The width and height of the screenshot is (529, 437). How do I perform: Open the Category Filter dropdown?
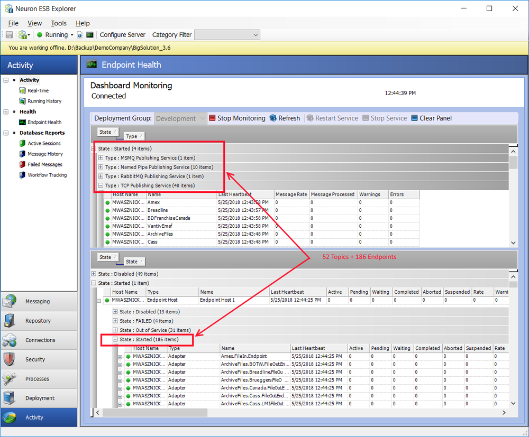[227, 35]
